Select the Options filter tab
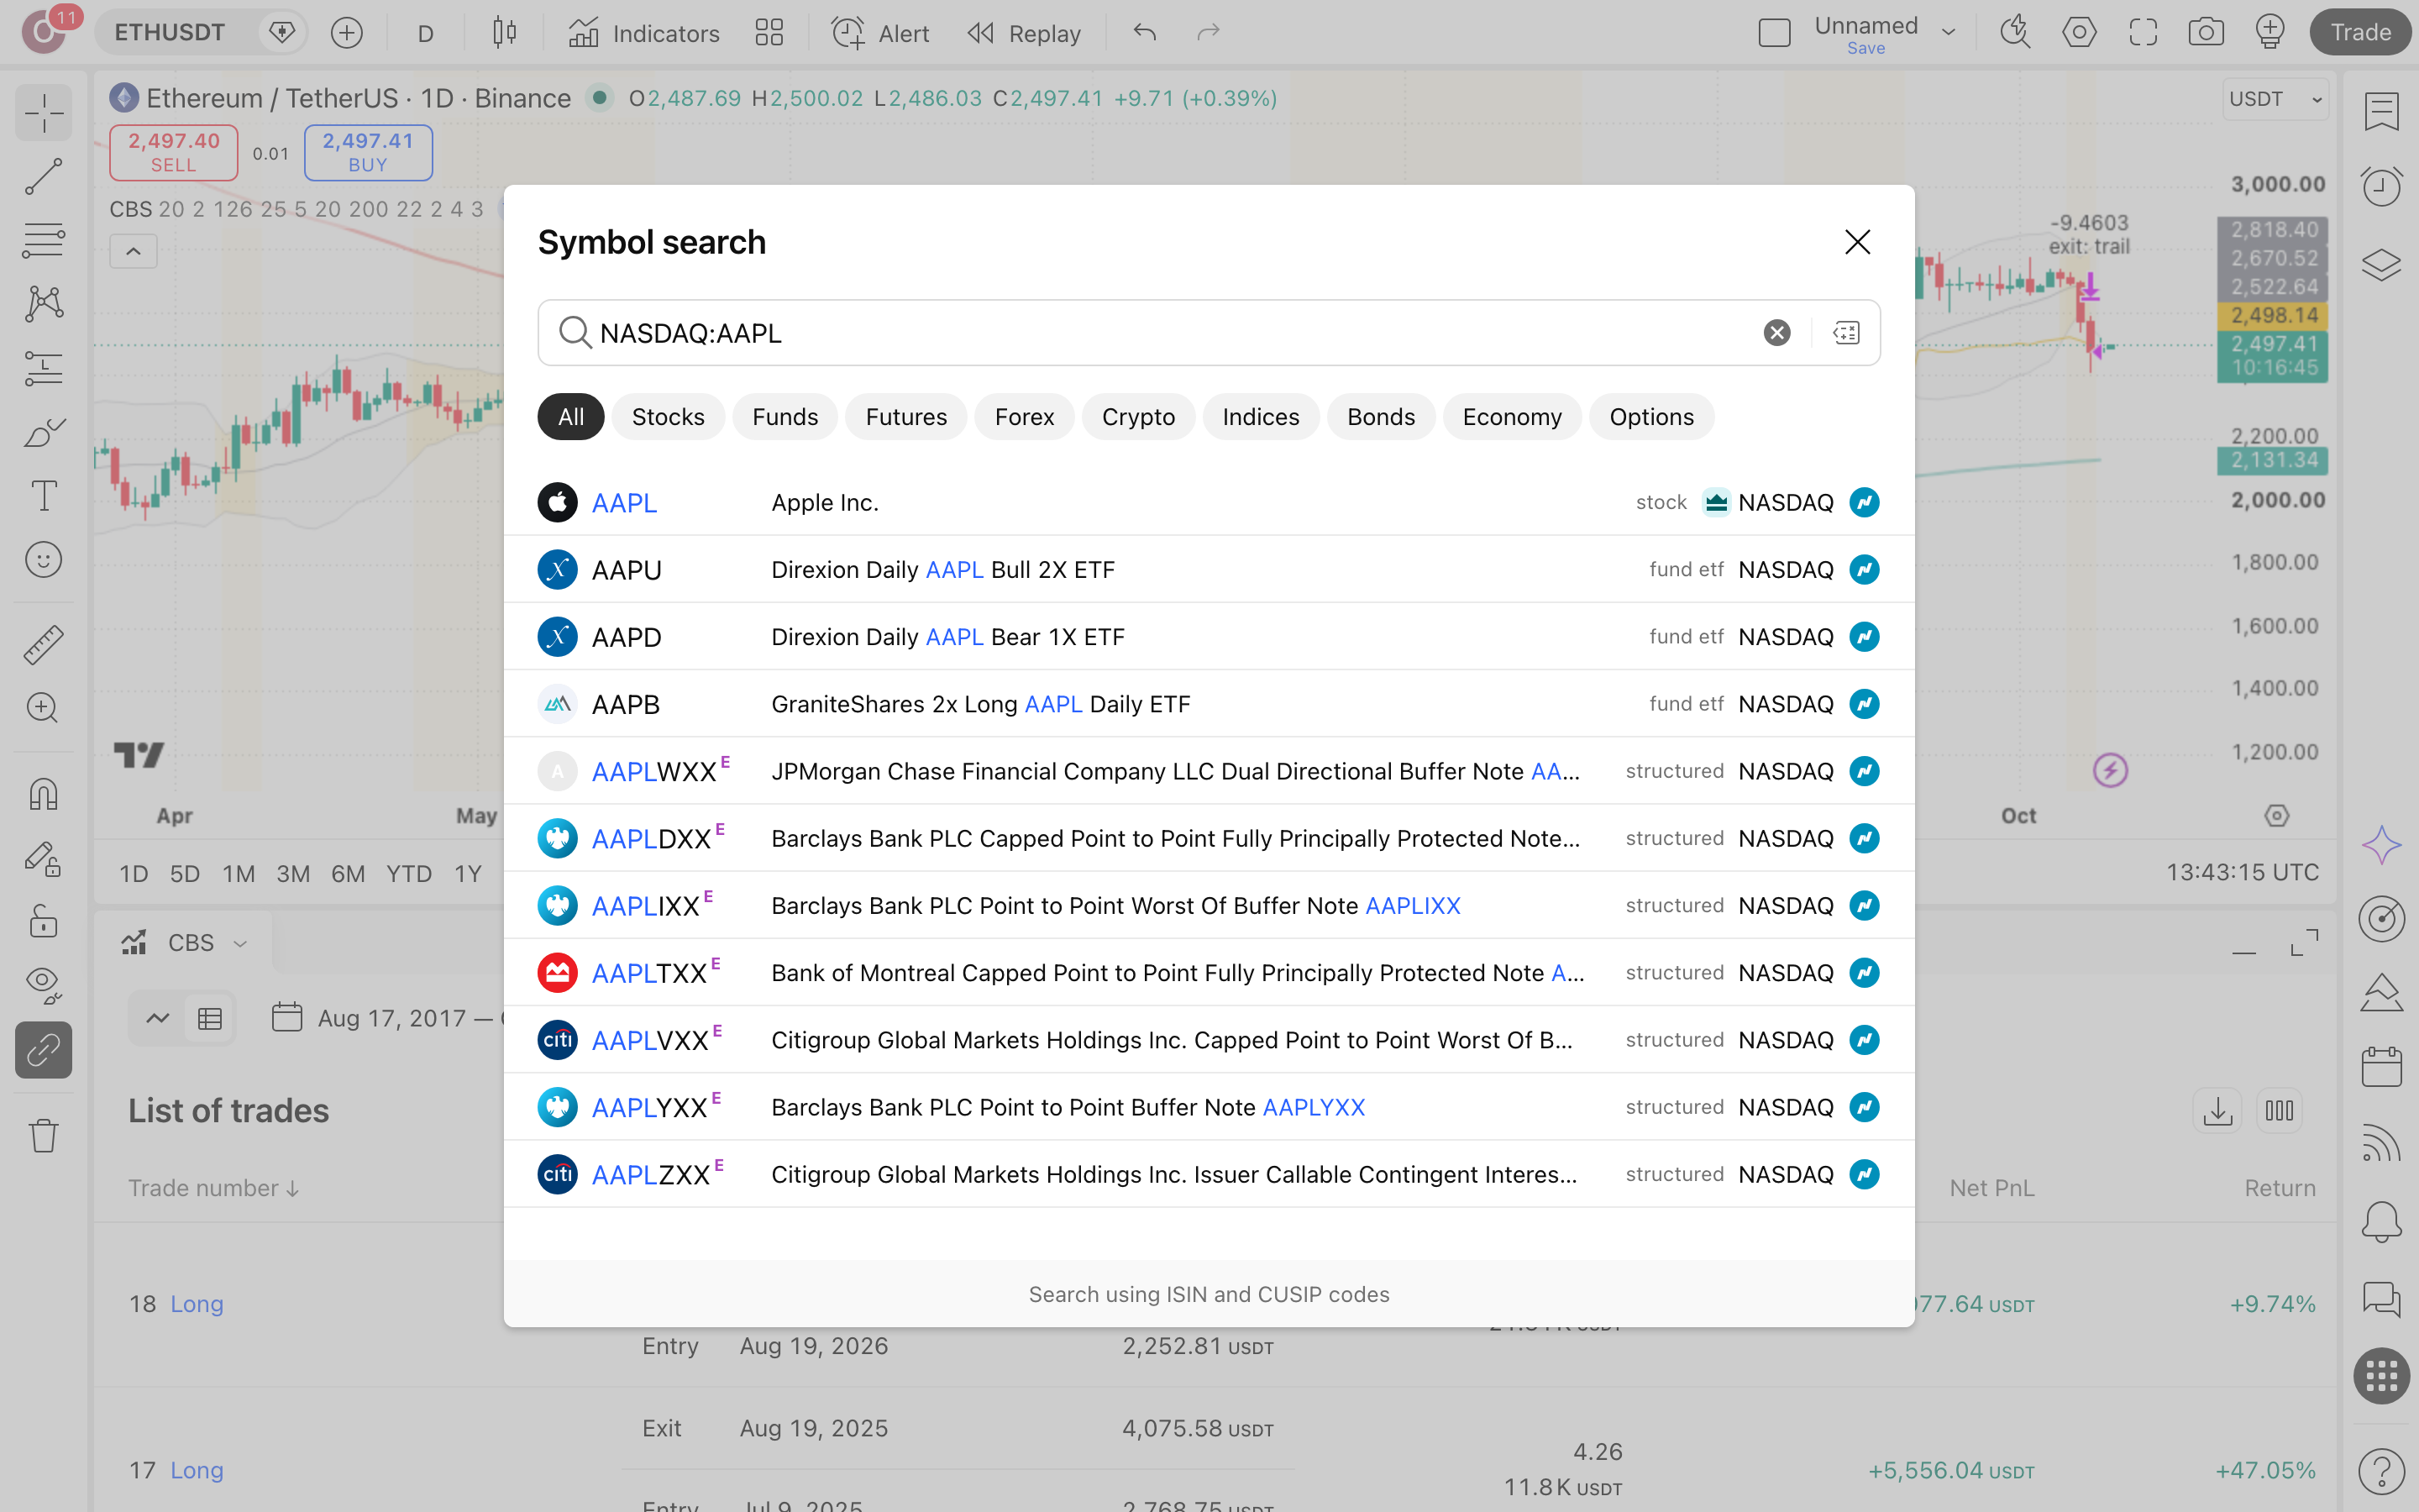Screen dimensions: 2419x1512 (1651, 417)
